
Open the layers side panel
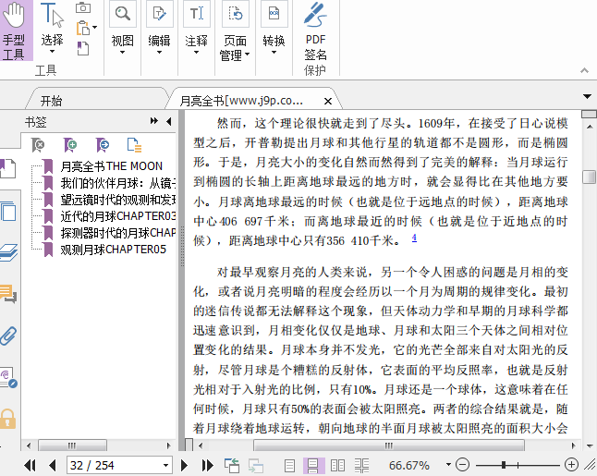8,253
